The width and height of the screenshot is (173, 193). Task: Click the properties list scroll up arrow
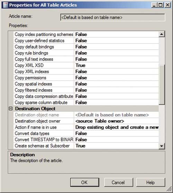point(162,34)
